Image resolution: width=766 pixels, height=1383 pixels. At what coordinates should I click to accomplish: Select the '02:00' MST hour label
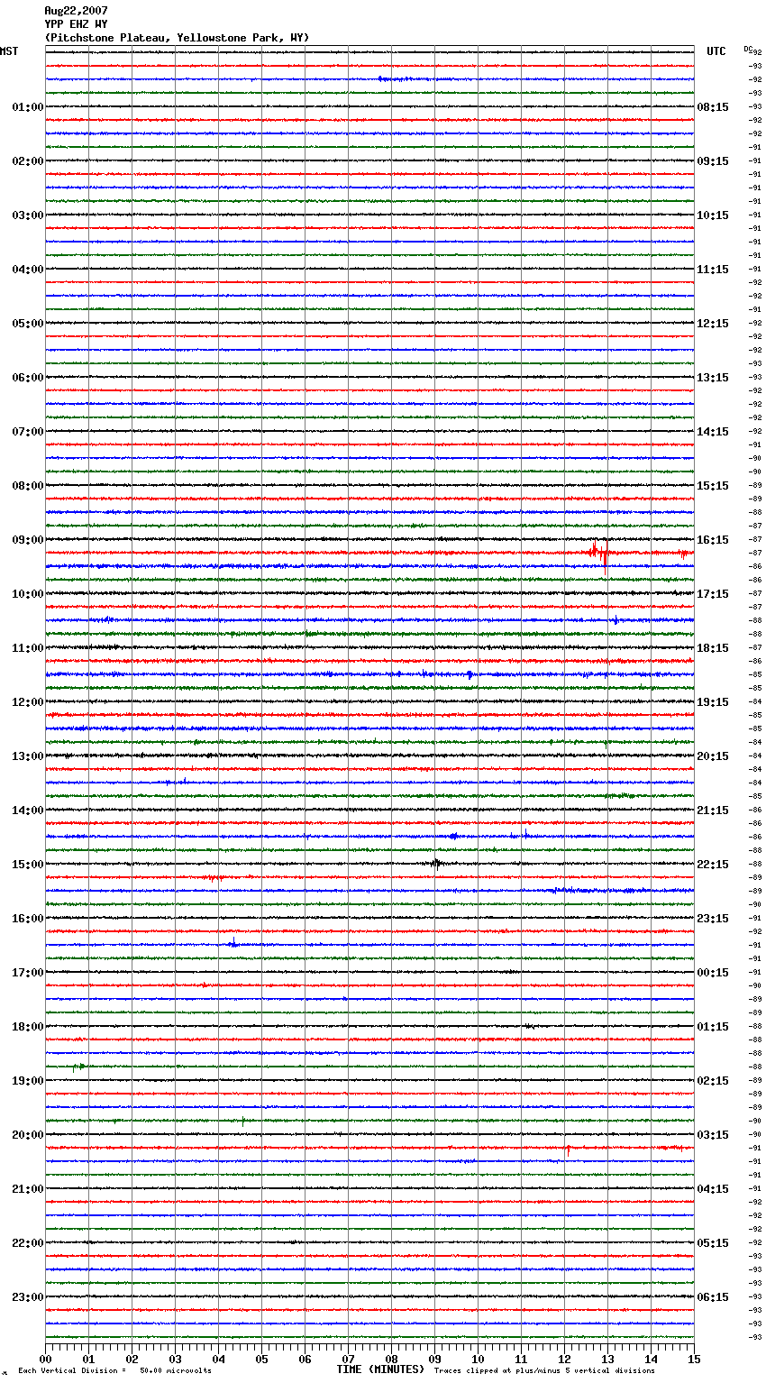tap(27, 161)
